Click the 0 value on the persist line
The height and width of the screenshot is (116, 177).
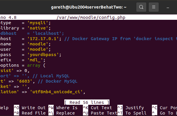tap(26, 71)
